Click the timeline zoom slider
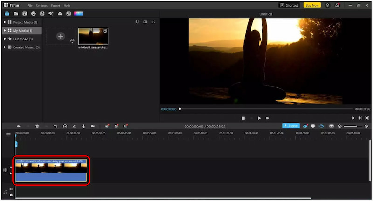 [x=352, y=126]
